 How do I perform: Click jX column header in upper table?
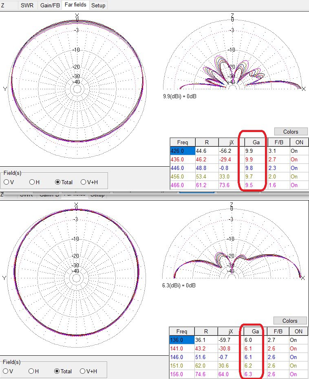tap(232, 142)
